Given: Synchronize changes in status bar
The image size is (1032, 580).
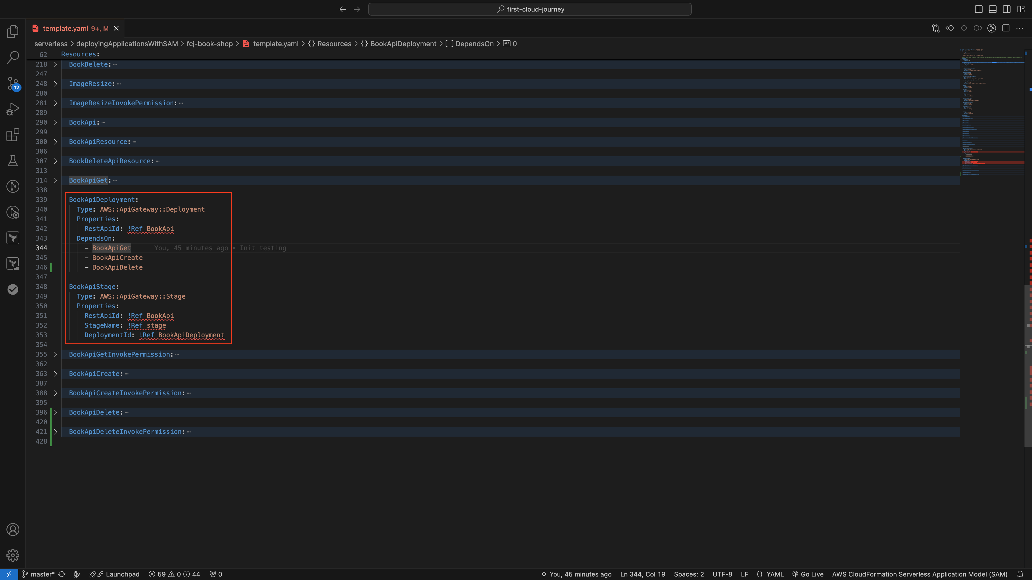Looking at the screenshot, I should pyautogui.click(x=62, y=574).
